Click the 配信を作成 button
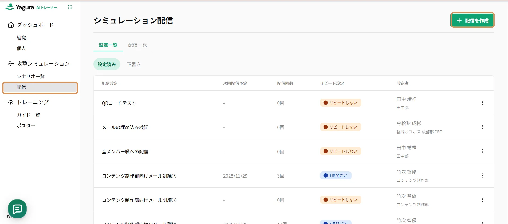 tap(472, 20)
